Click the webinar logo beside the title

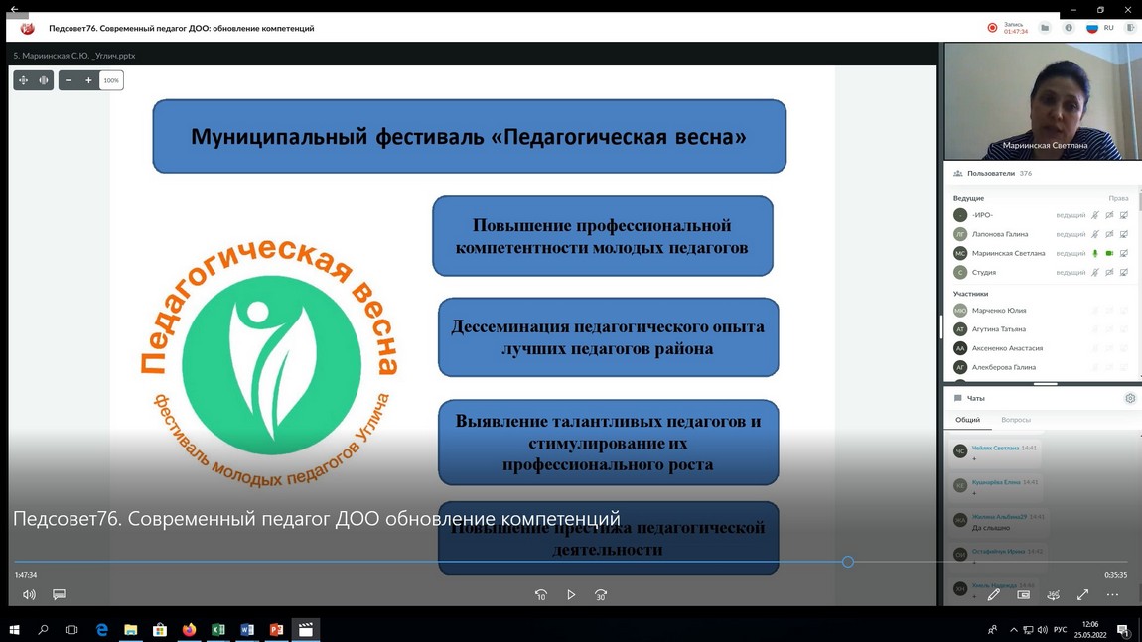[28, 29]
